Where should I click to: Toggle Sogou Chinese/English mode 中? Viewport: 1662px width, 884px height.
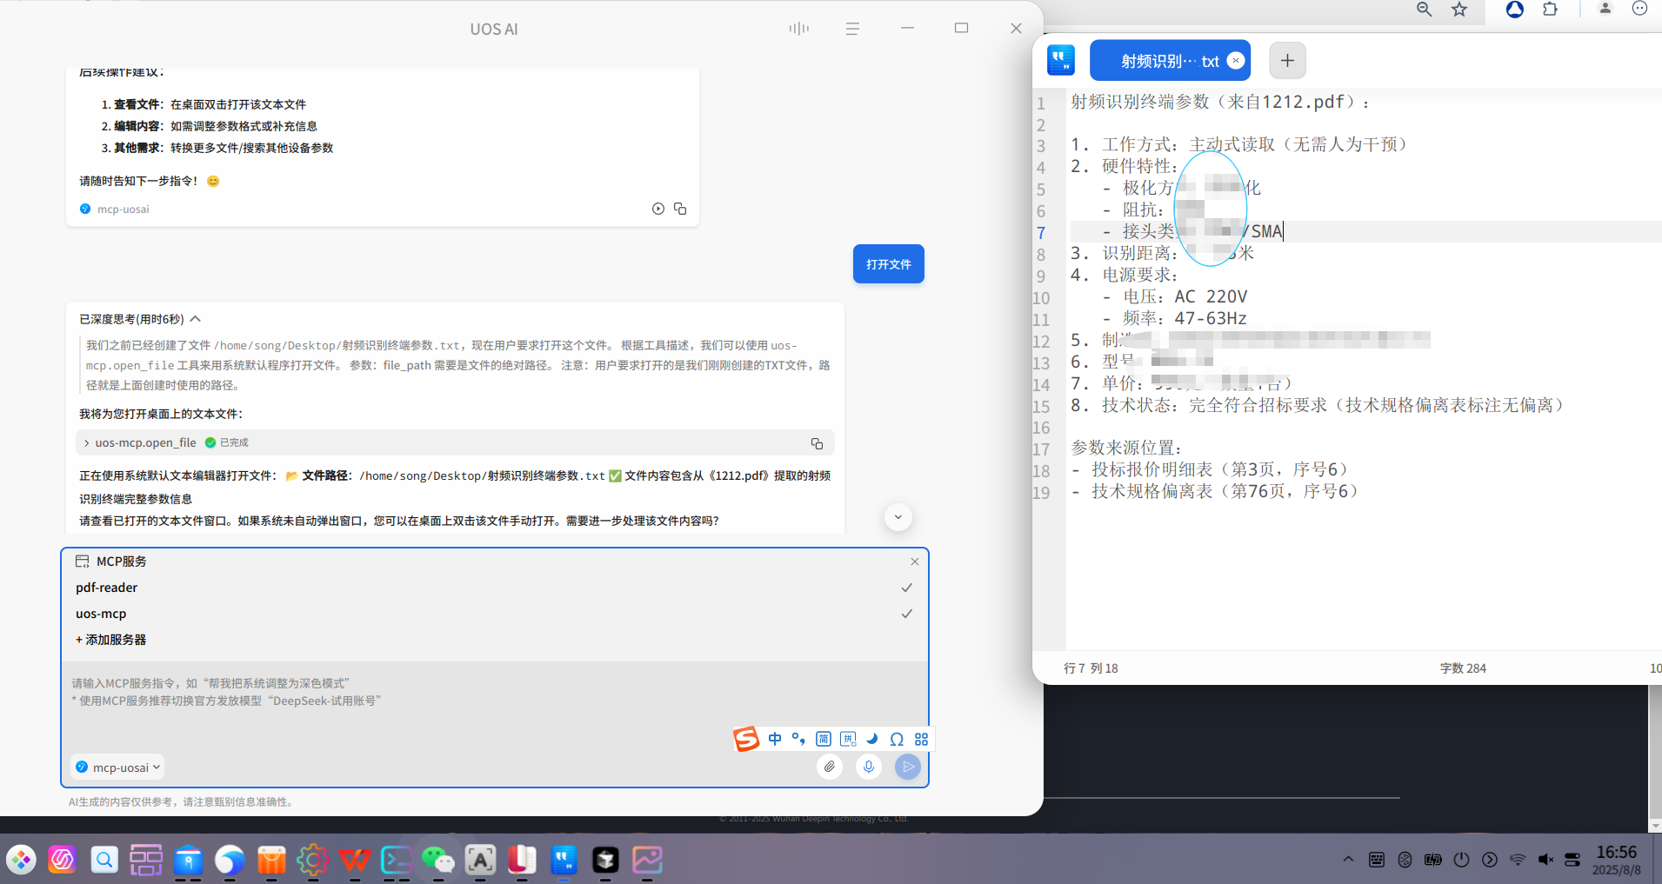coord(775,739)
